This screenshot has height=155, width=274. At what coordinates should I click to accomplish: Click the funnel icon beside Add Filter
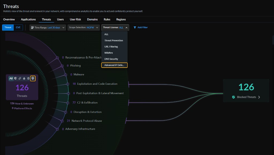point(135,28)
